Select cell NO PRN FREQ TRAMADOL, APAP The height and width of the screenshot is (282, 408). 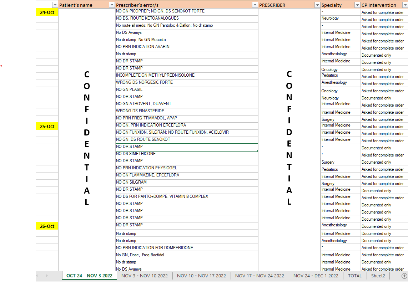coord(187,118)
